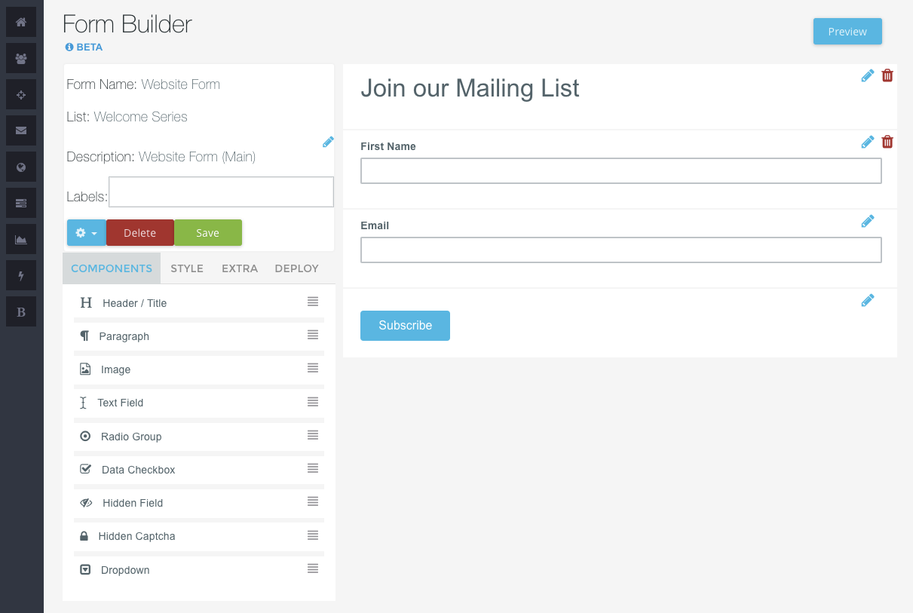Switch to the STYLE tab
Screen dimensions: 913x613
pyautogui.click(x=187, y=268)
